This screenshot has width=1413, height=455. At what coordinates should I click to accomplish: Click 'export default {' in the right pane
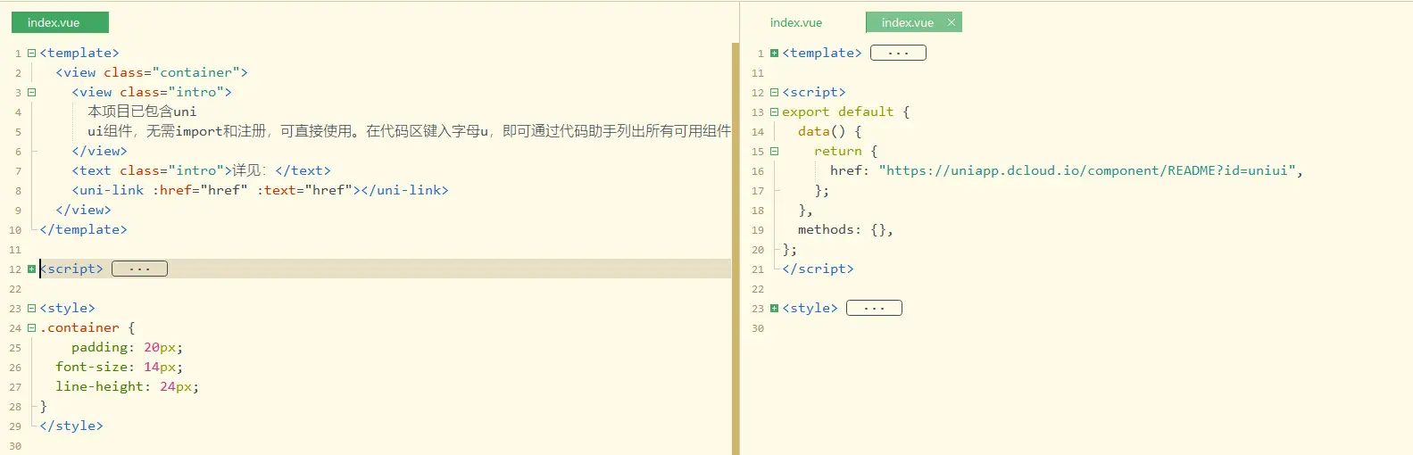pos(846,112)
